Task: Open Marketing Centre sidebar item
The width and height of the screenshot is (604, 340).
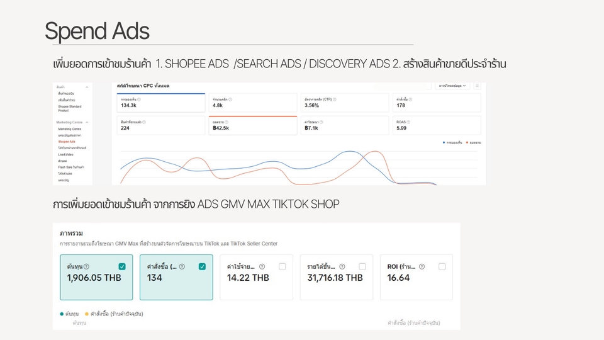Action: [69, 128]
